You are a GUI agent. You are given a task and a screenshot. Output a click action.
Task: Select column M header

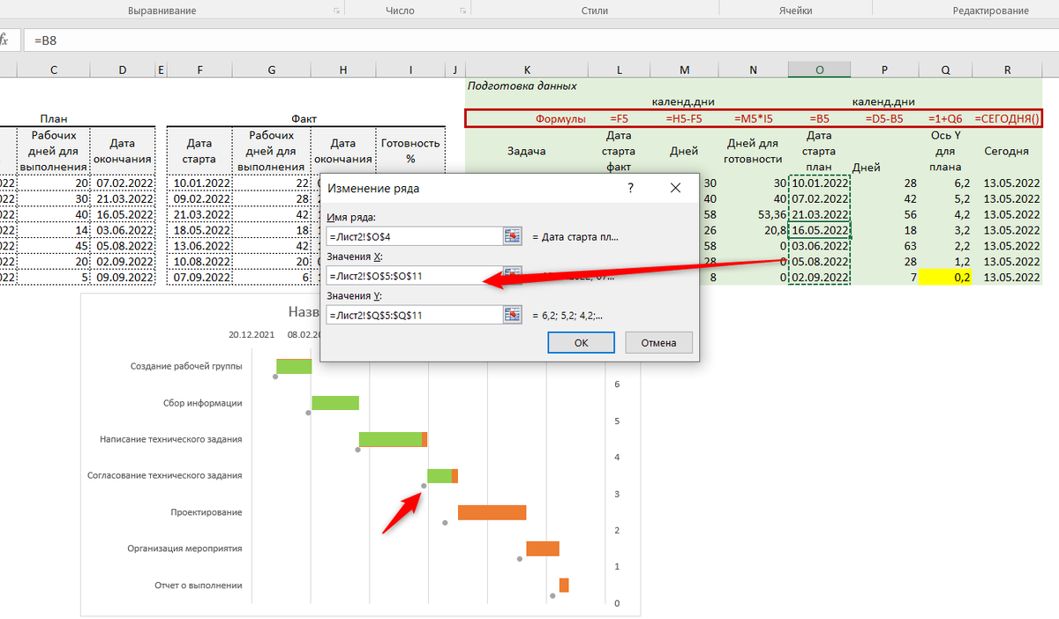pos(684,70)
